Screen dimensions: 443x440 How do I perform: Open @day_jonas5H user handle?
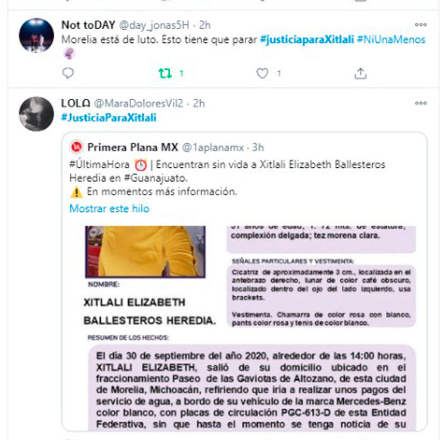[x=154, y=25]
